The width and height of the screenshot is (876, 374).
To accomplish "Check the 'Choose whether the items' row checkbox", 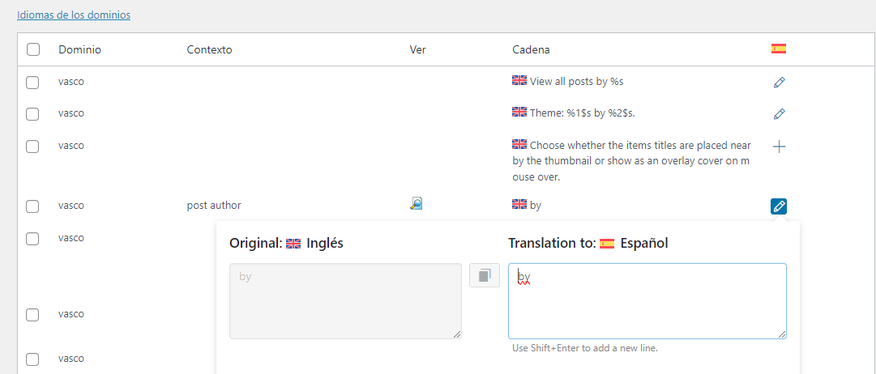I will (32, 147).
